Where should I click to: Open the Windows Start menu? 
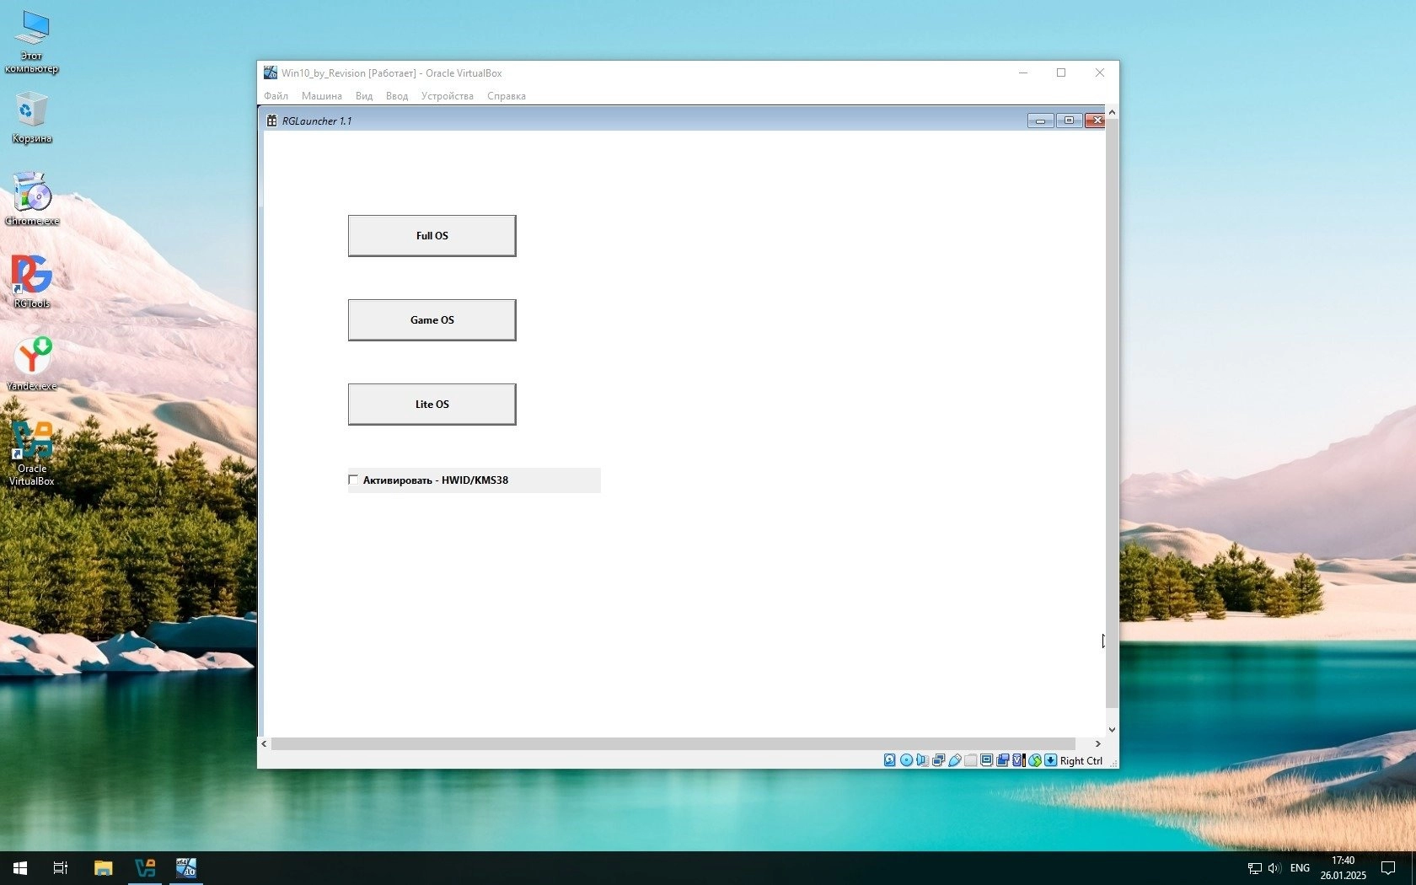point(20,868)
